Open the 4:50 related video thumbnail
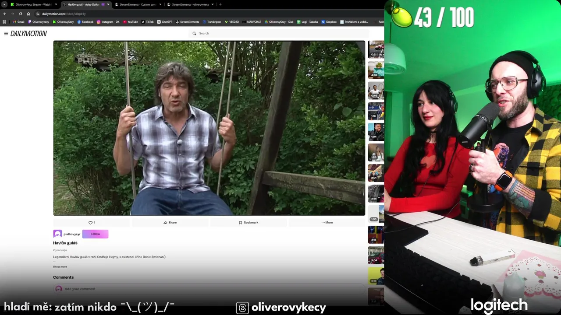Screen dimensions: 561x315 tap(376, 70)
